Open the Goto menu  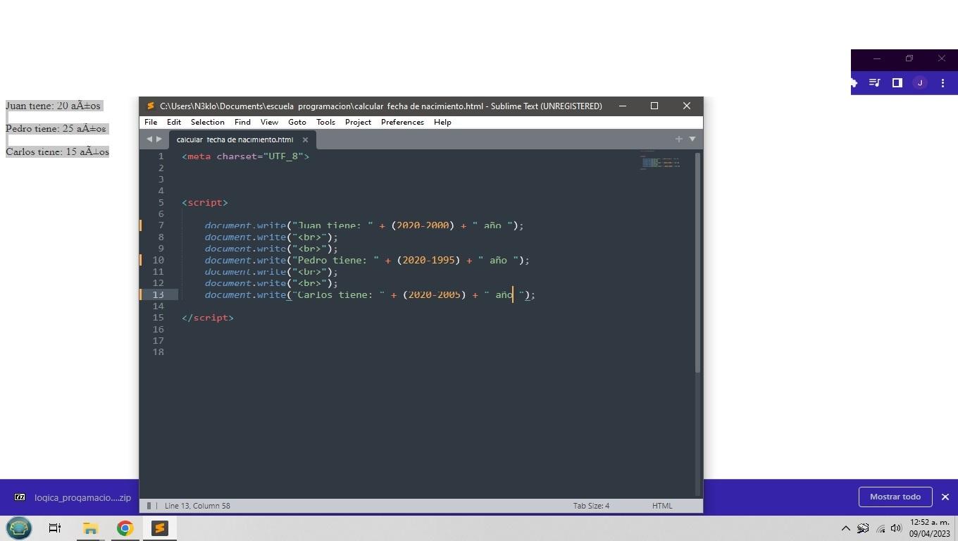pos(297,122)
